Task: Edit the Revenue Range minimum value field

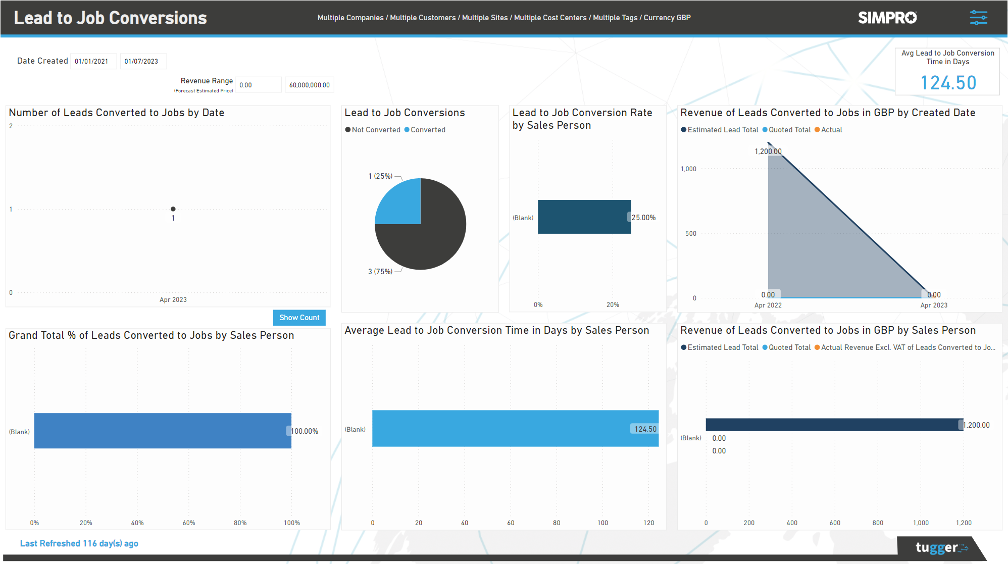Action: (258, 84)
